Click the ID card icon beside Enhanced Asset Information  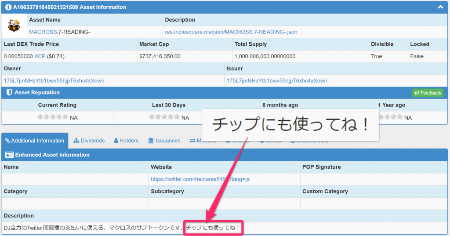click(9, 155)
